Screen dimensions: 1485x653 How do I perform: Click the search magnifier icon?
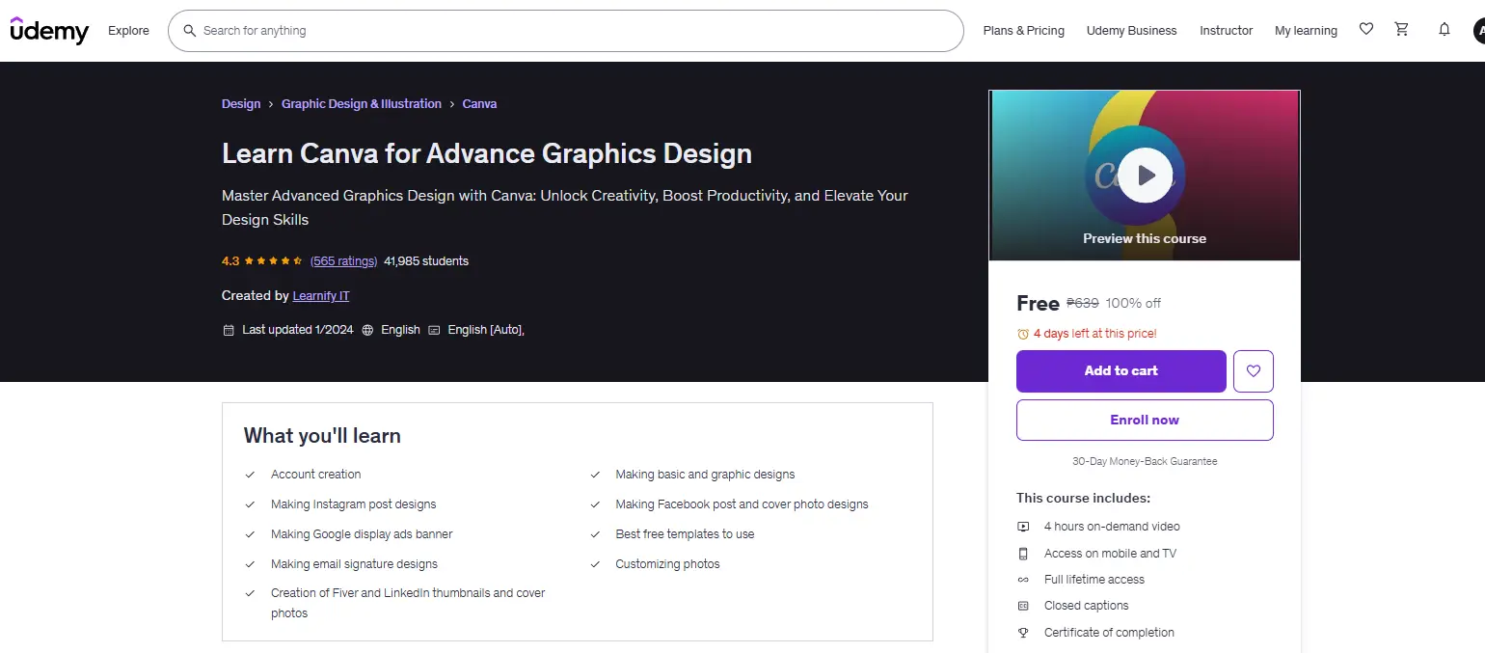point(190,31)
